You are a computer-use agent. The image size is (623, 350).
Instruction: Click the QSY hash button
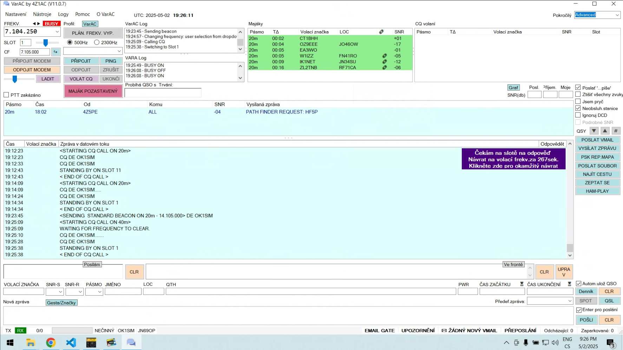pyautogui.click(x=616, y=131)
